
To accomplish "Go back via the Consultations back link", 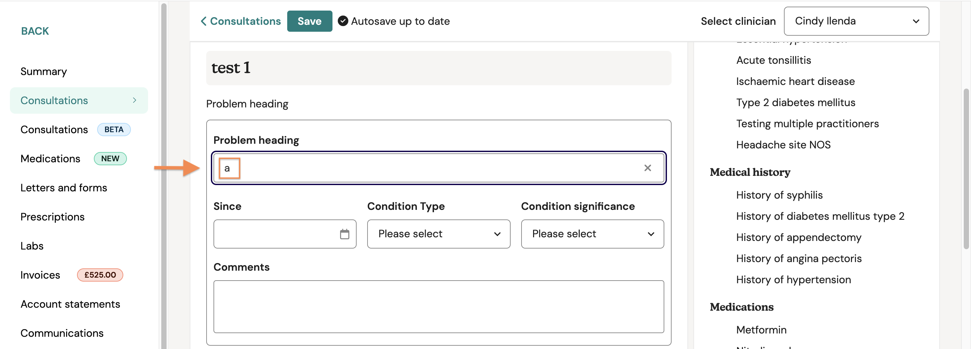I will tap(241, 21).
